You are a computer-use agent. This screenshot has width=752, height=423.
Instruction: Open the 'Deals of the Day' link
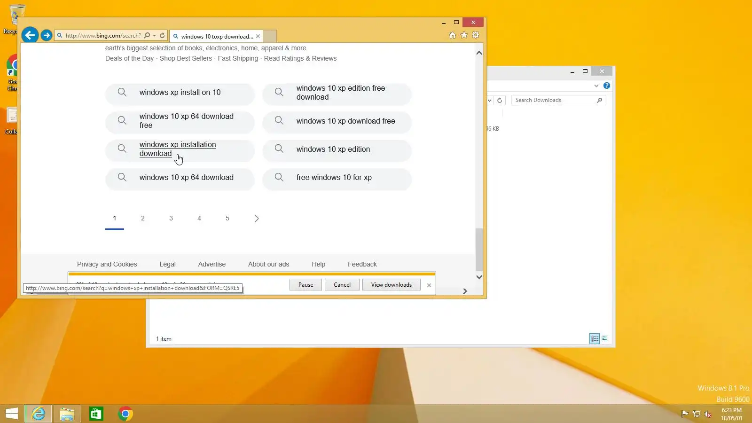click(129, 58)
